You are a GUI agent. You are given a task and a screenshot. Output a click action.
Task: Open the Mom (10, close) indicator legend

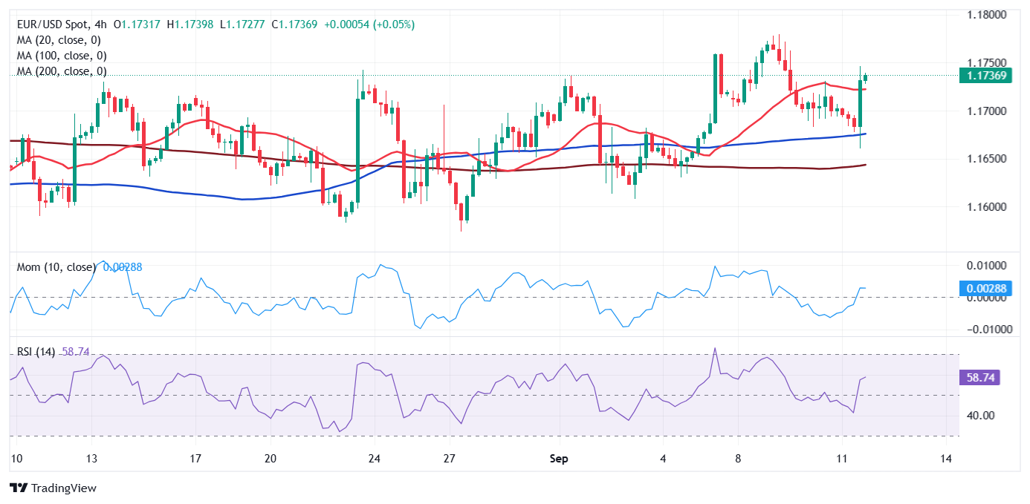(x=56, y=267)
